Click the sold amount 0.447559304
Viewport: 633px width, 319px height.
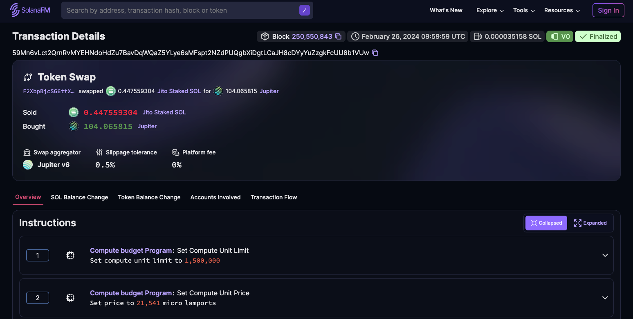pos(110,112)
